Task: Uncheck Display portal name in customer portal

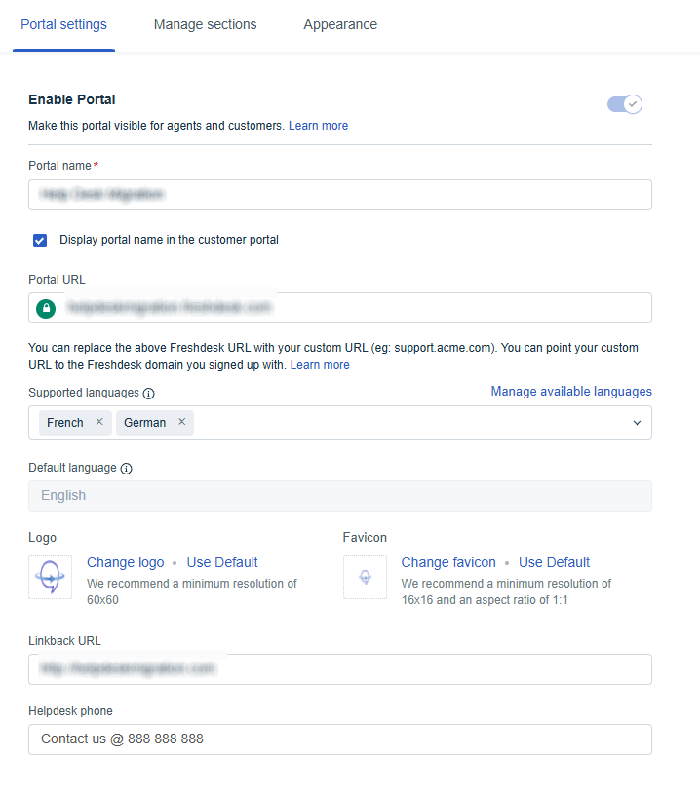Action: click(x=39, y=240)
